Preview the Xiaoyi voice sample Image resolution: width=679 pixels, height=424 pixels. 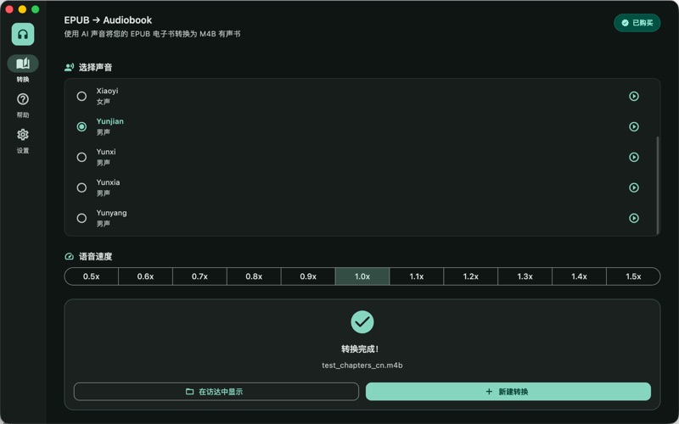coord(633,96)
